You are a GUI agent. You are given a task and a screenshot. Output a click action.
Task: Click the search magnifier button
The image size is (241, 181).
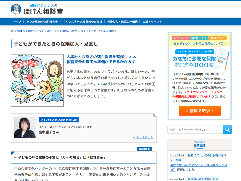click(227, 129)
